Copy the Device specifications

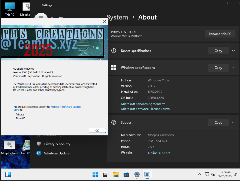[218, 51]
